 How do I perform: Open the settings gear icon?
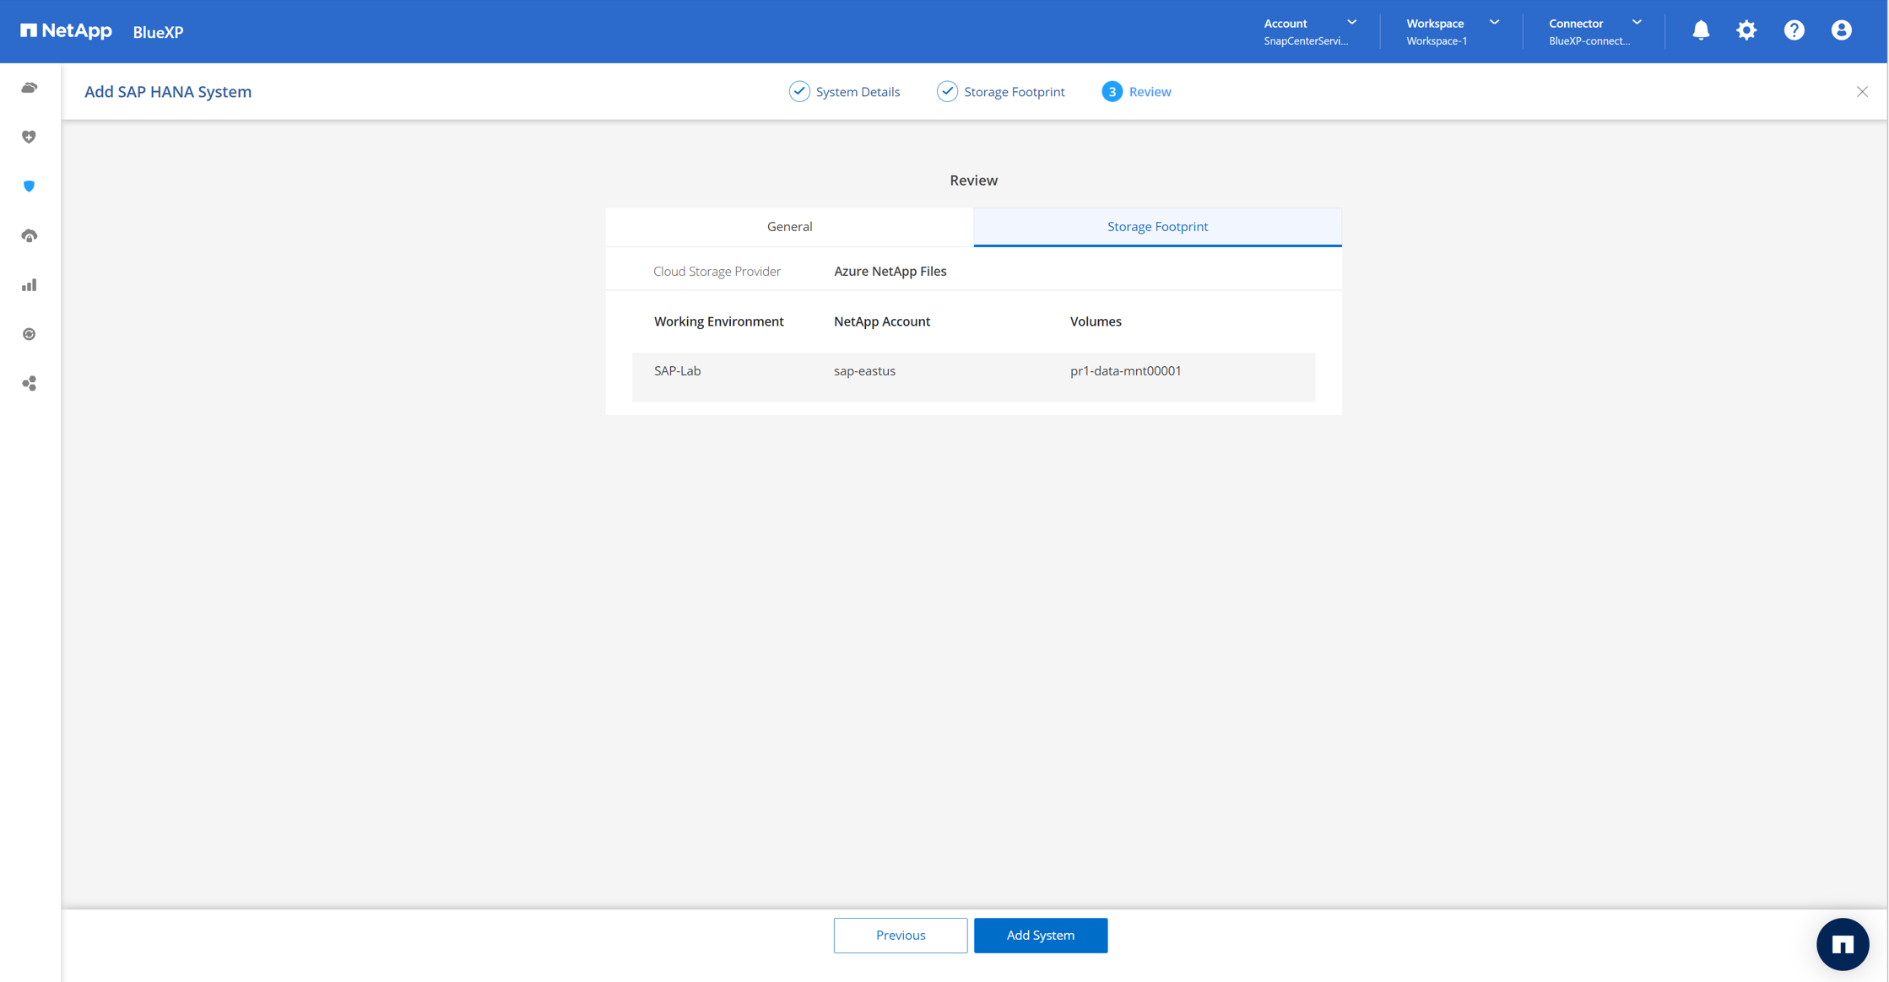1746,30
